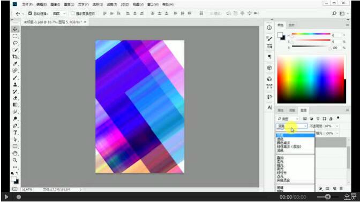Switch to the 色板 tab
This screenshot has height=202, width=360.
(x=291, y=25)
